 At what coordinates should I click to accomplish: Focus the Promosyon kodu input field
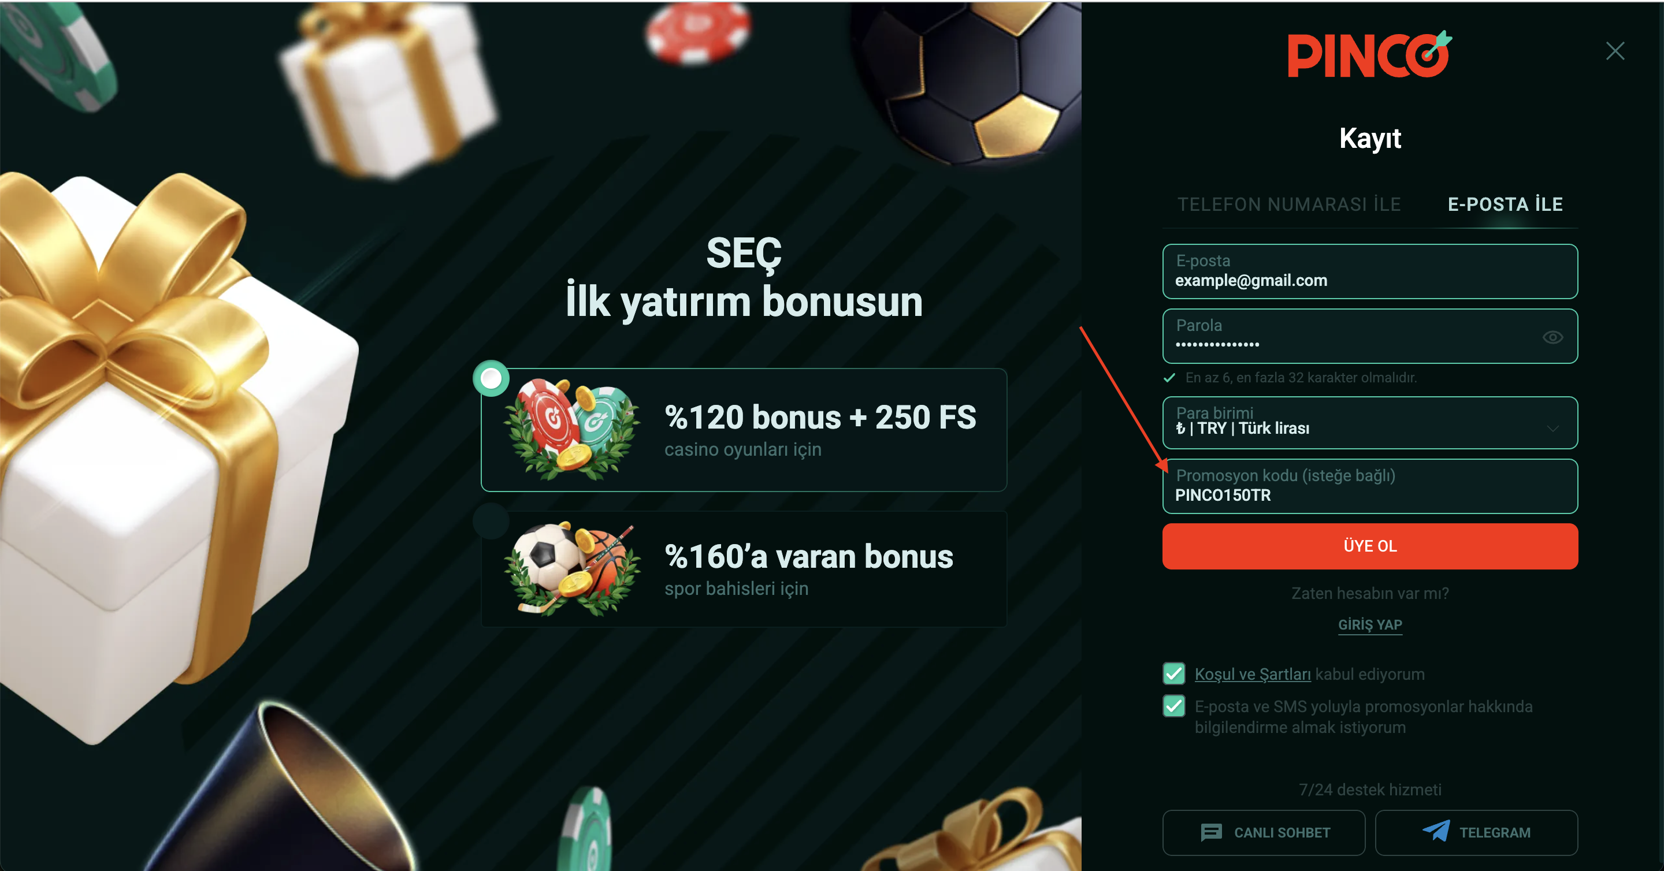click(1369, 486)
